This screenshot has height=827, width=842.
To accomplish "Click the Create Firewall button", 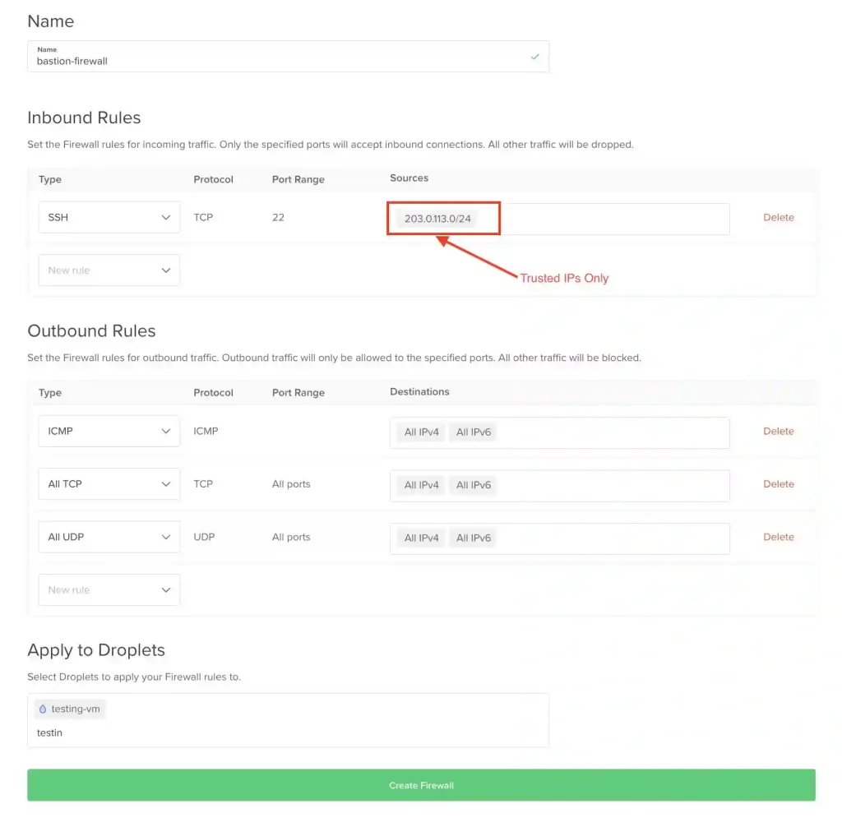I will (421, 785).
